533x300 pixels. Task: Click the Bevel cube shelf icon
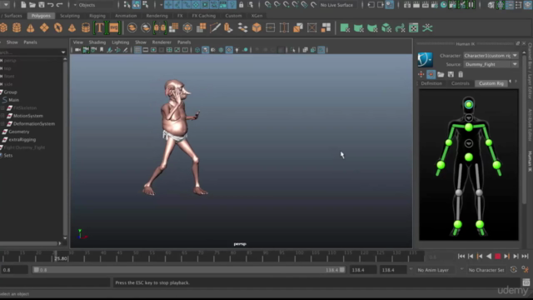[x=257, y=27]
